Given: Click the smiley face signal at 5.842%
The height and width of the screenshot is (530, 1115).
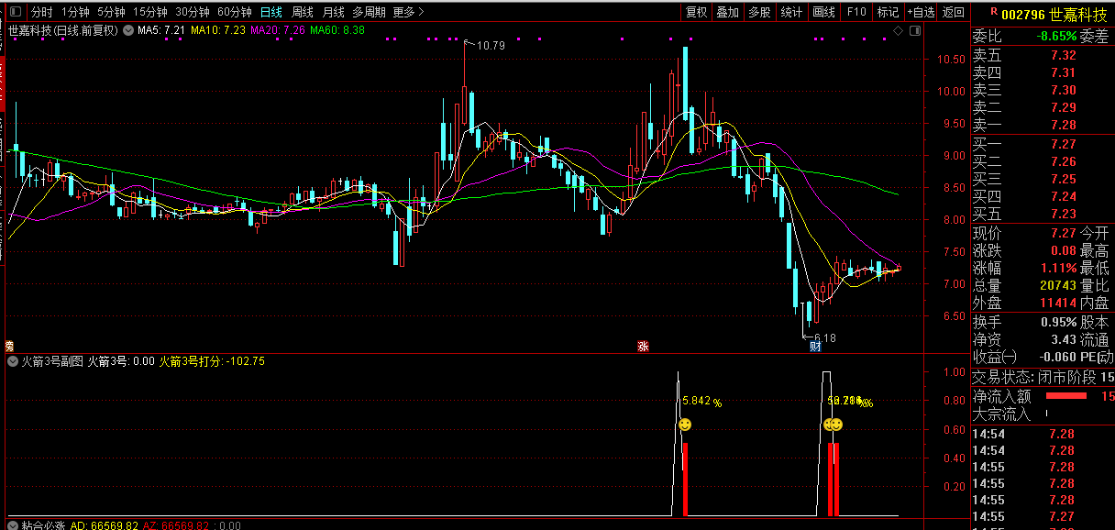Looking at the screenshot, I should coord(685,425).
